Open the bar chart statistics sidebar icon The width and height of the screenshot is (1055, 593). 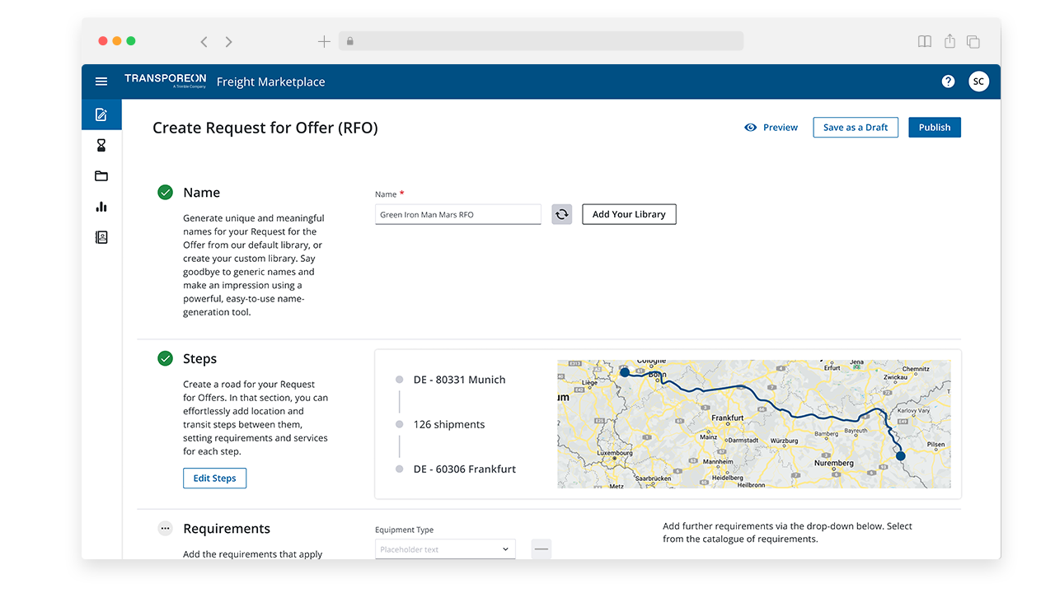tap(101, 207)
